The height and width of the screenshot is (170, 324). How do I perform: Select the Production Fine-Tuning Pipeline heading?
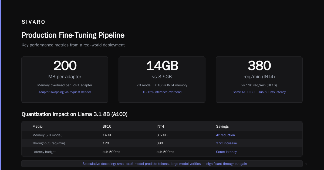[73, 35]
